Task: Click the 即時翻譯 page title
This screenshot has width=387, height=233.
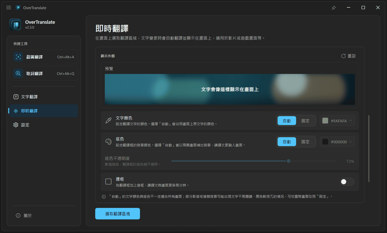Action: (x=112, y=28)
